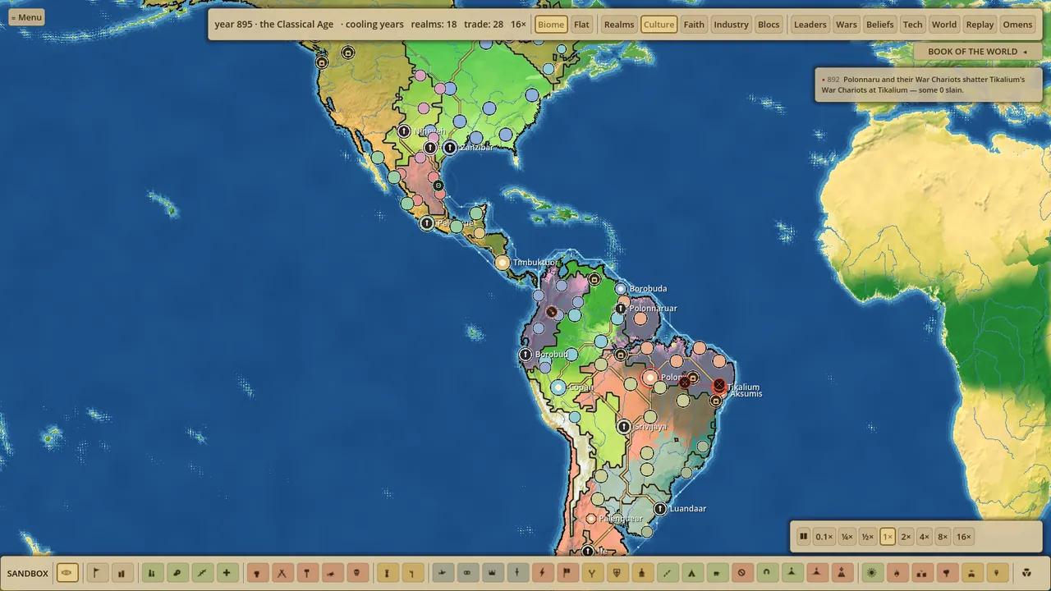
Task: Select the skull tool in Sandbox toolbar
Action: coord(357,573)
